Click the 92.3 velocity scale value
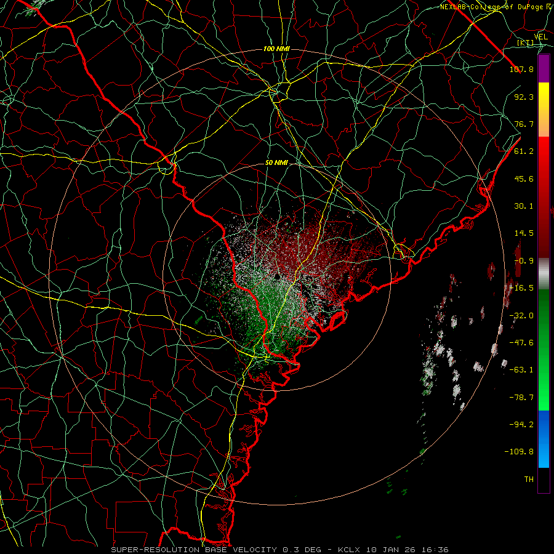The width and height of the screenshot is (554, 554). [524, 97]
